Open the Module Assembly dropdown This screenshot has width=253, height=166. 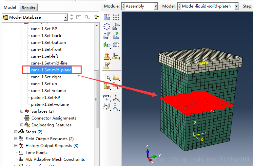(x=156, y=6)
